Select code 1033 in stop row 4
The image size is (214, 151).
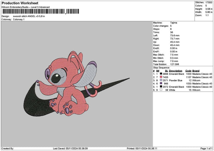[x=189, y=84]
